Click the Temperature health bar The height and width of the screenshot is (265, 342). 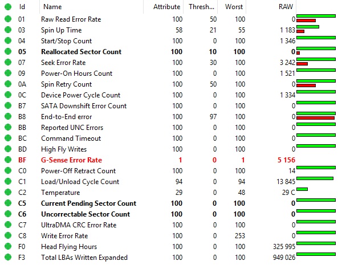point(302,189)
